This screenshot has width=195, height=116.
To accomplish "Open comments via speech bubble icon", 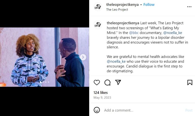I will click(x=107, y=82).
